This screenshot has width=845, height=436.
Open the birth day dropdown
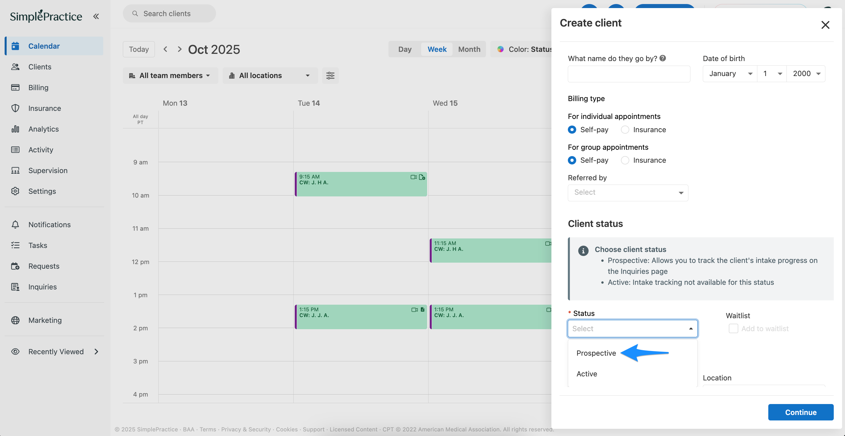coord(772,74)
